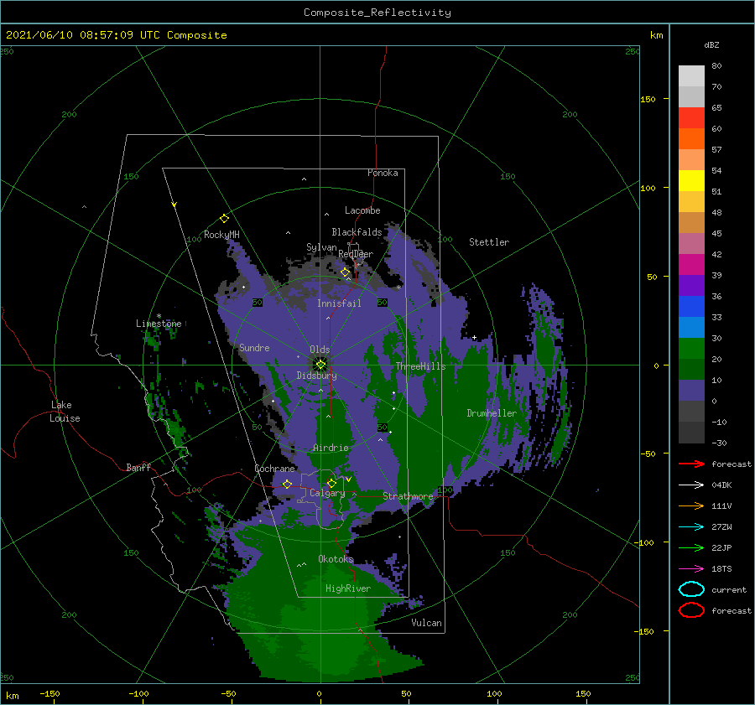755x705 pixels.
Task: Select the light gray top dBZ swatch
Action: click(x=691, y=76)
